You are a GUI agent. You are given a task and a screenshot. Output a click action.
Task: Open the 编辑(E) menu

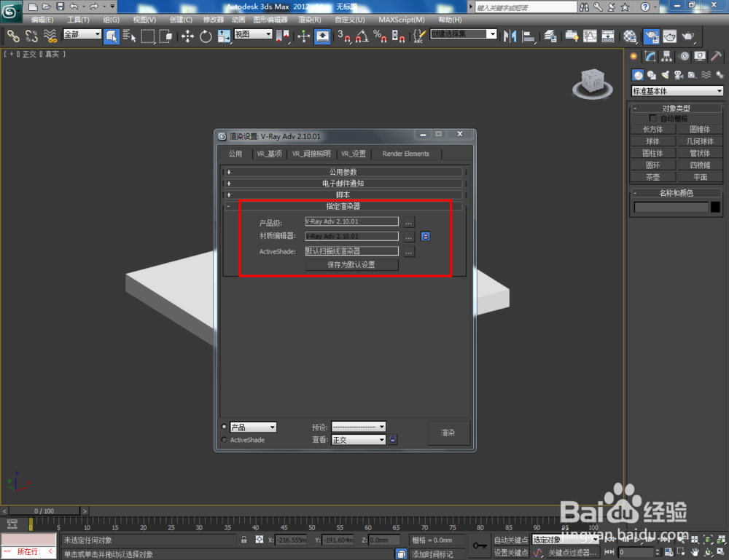tap(42, 20)
